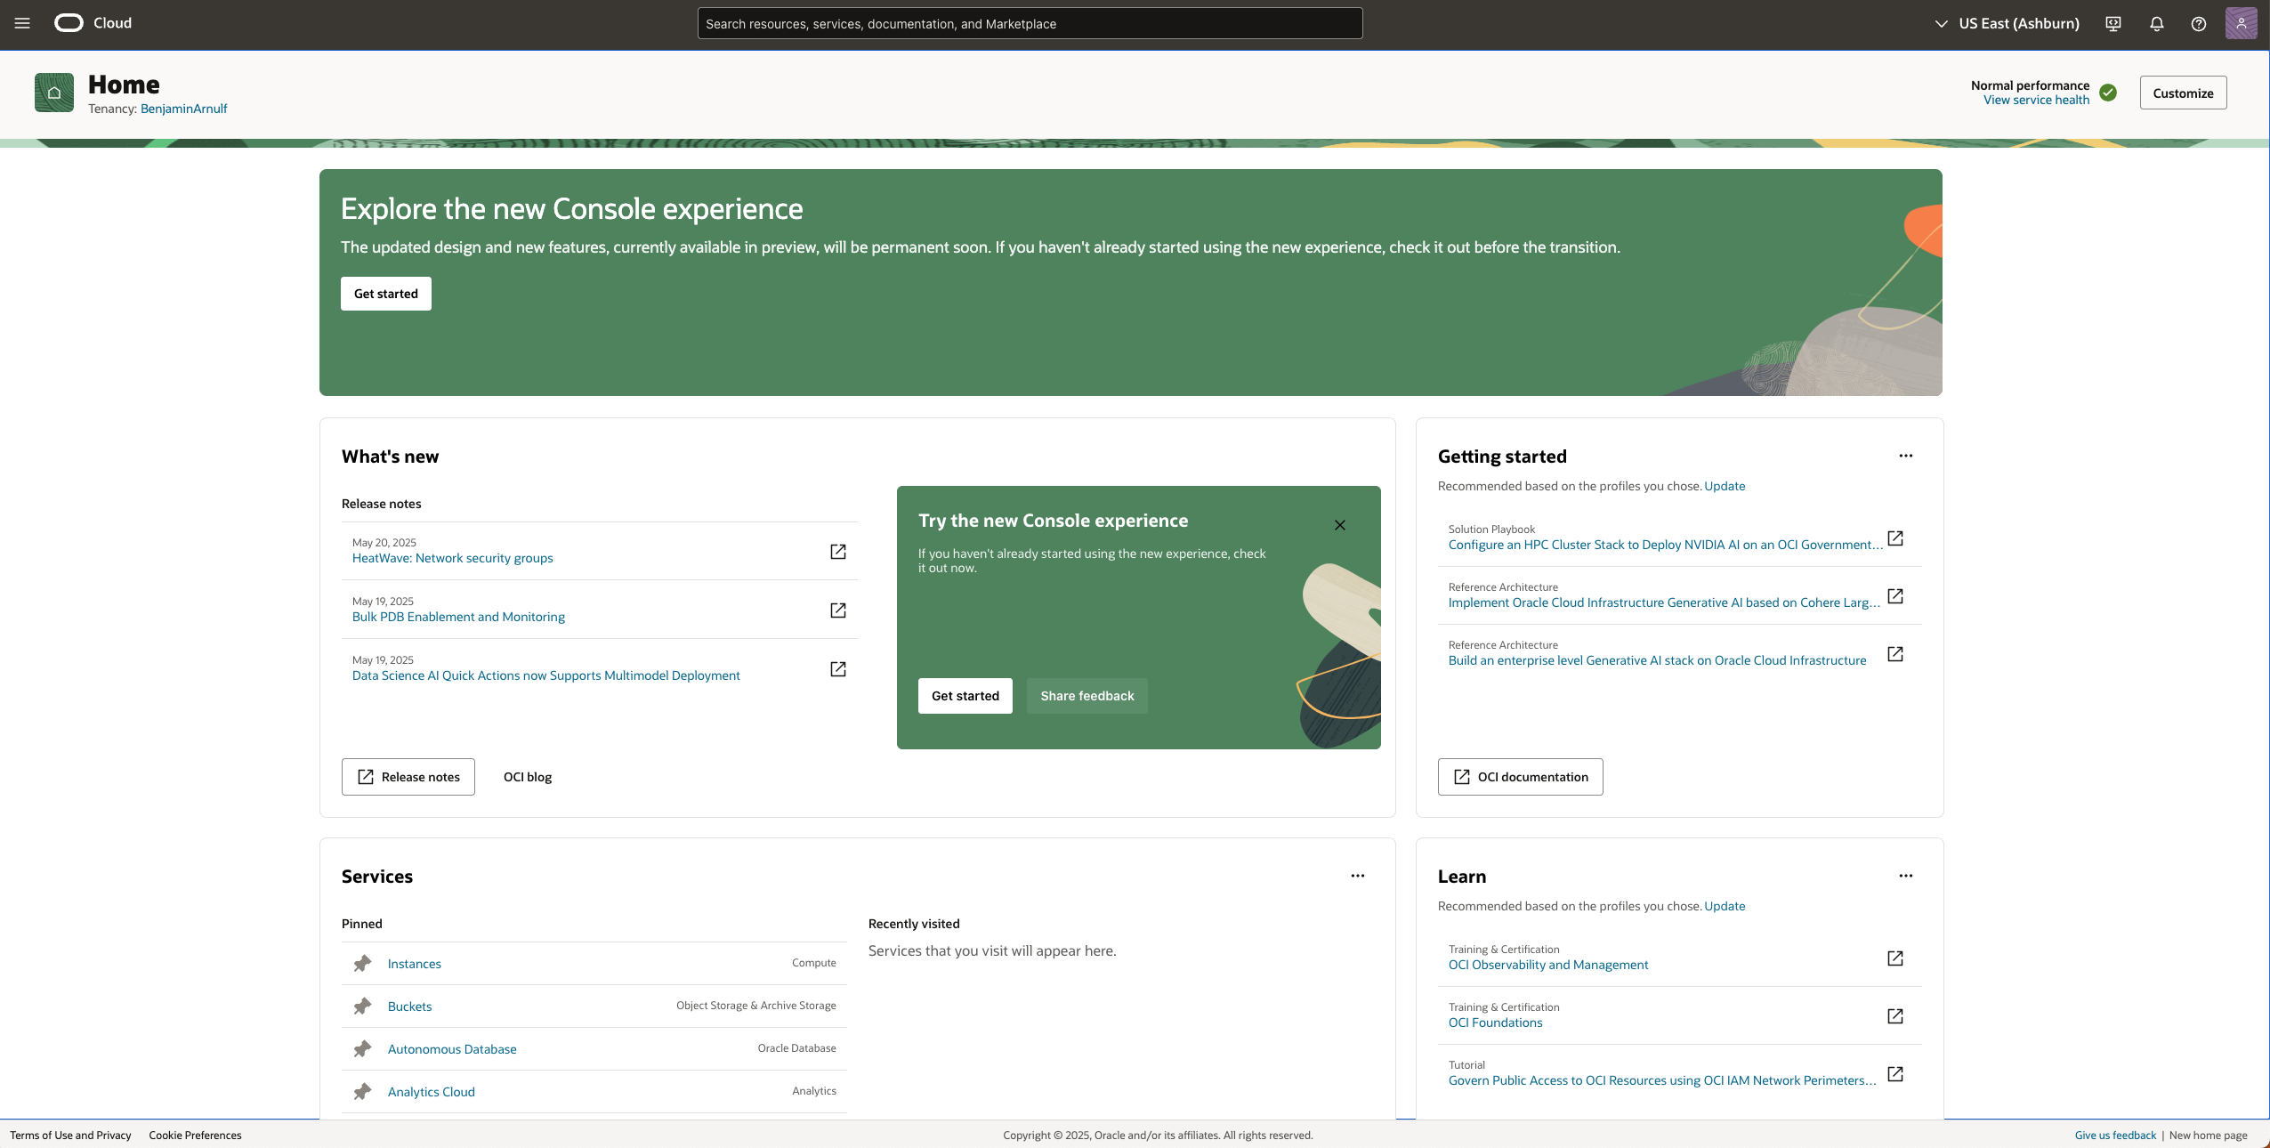
Task: Click Get started in the large green banner
Action: 386,294
